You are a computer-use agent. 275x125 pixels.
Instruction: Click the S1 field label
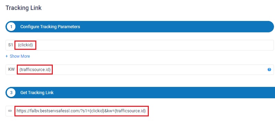pyautogui.click(x=11, y=45)
